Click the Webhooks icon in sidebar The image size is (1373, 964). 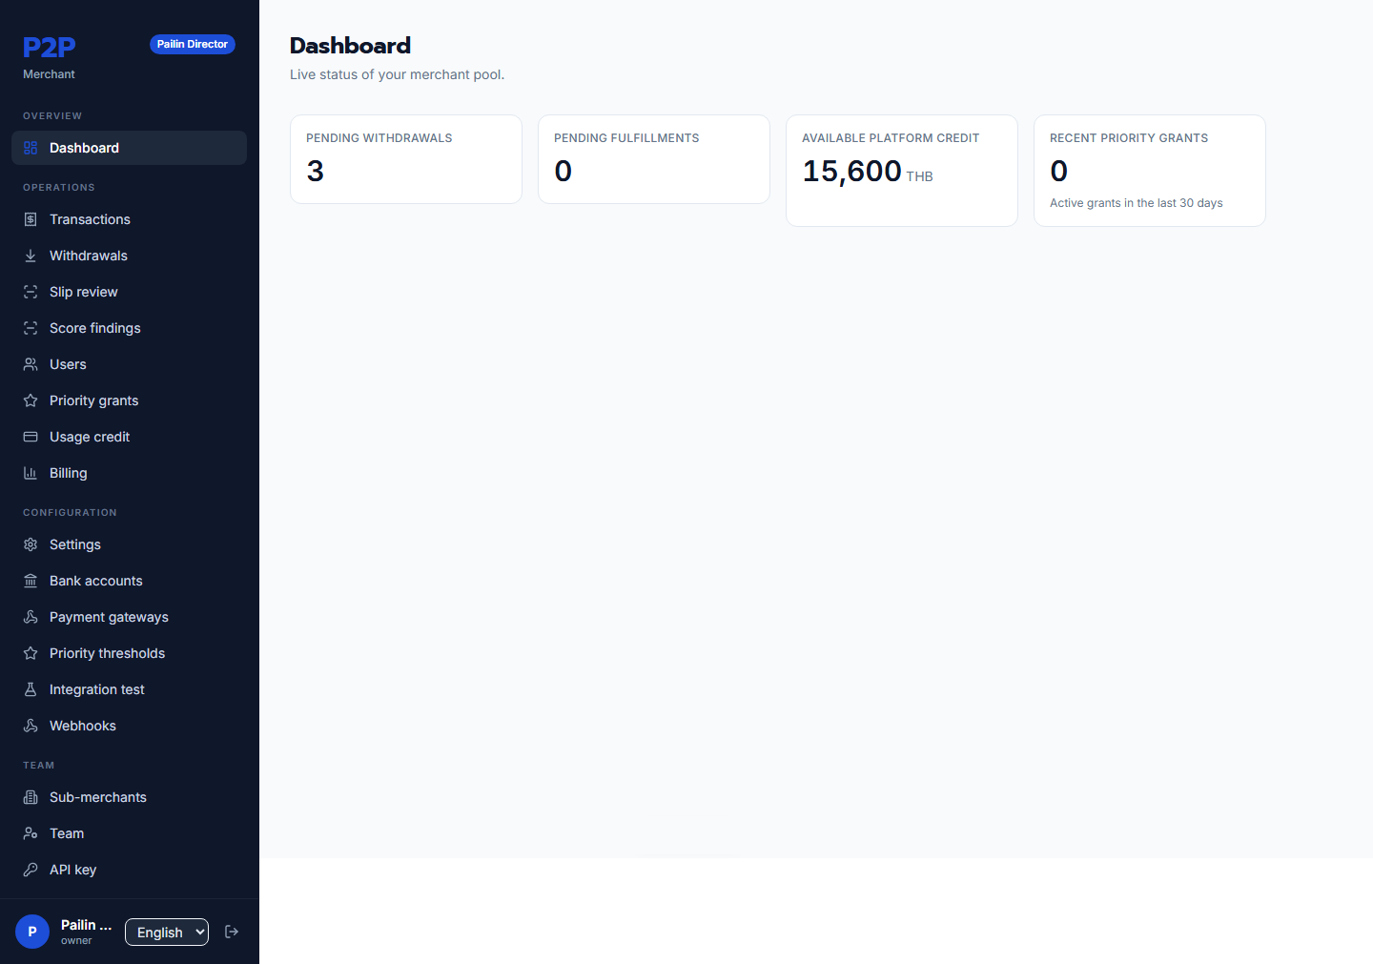31,726
